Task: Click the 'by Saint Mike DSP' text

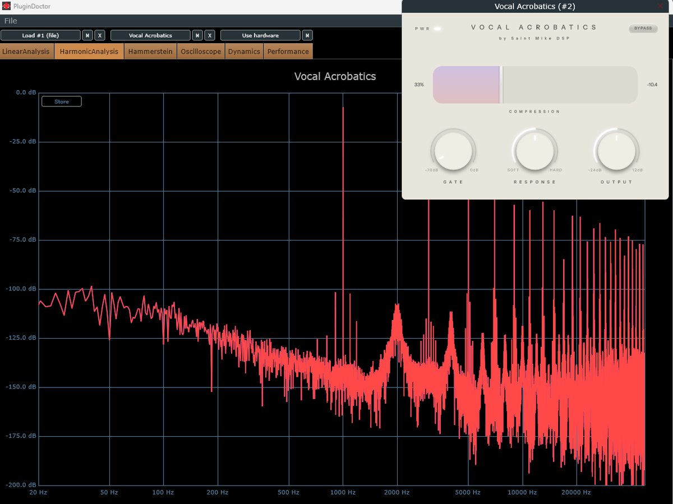Action: click(534, 39)
